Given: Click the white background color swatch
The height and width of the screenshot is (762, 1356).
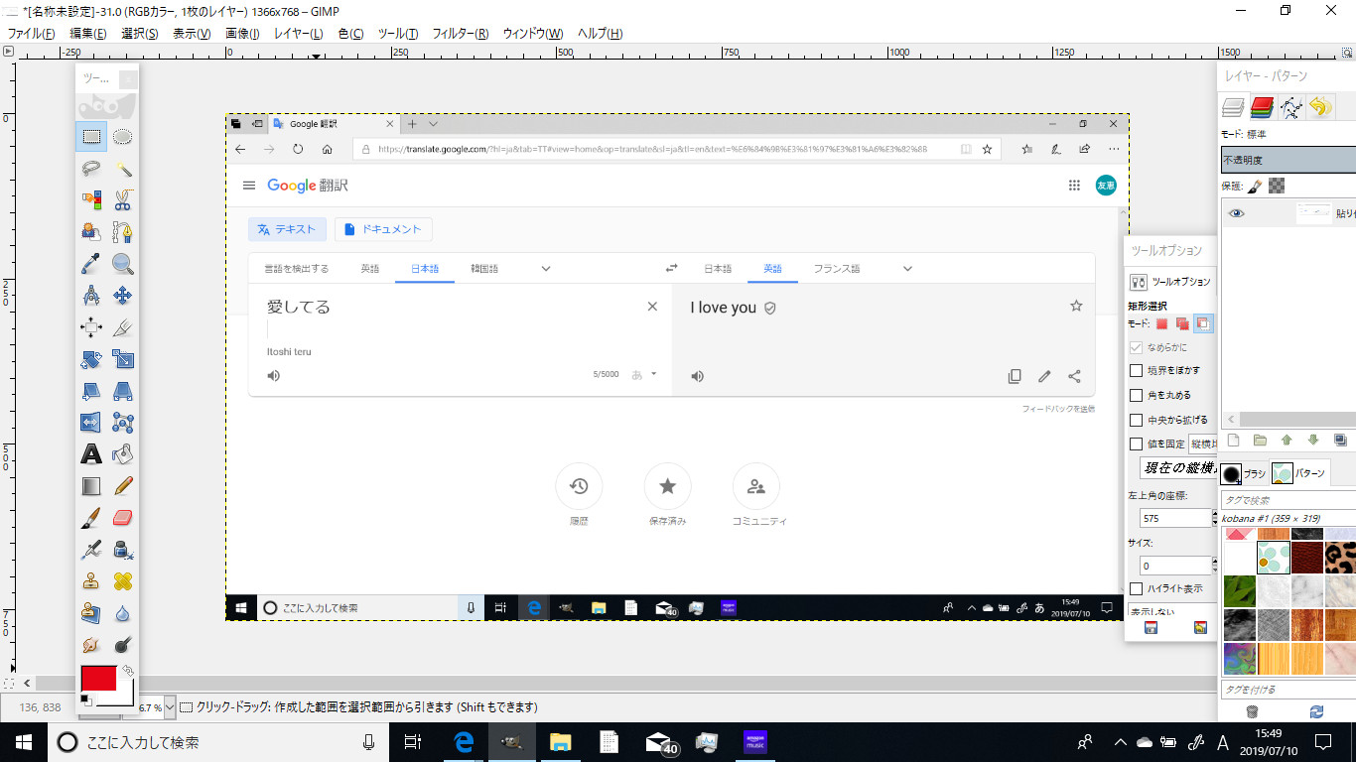Looking at the screenshot, I should tap(124, 698).
